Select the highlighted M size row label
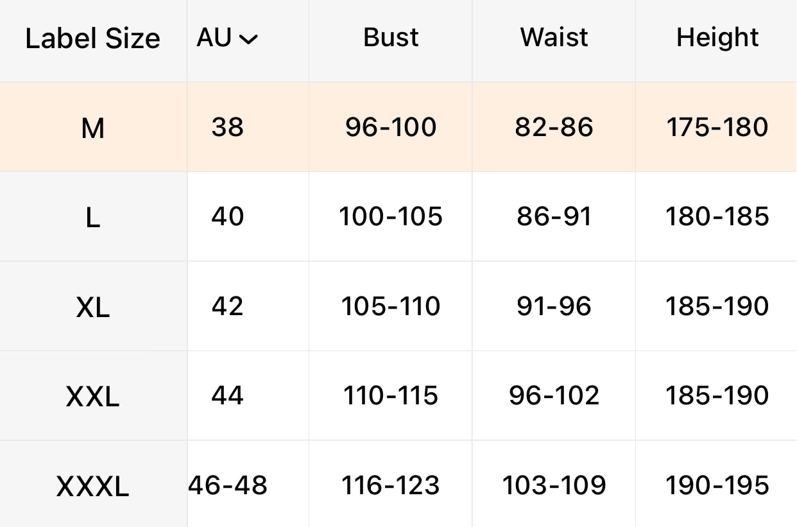 click(x=92, y=129)
